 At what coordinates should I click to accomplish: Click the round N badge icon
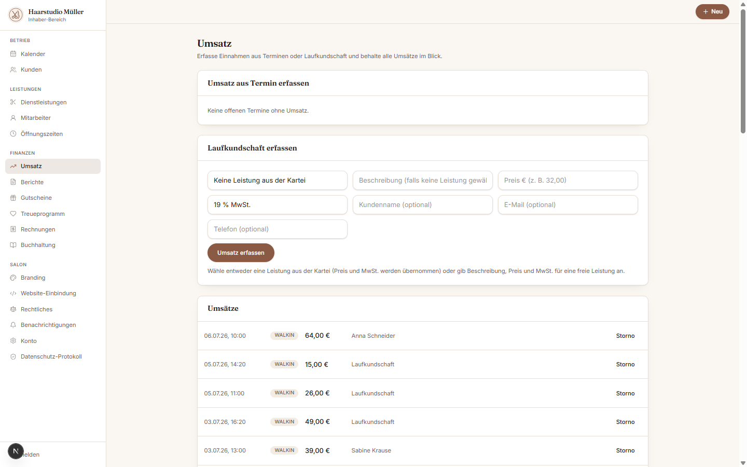[16, 451]
